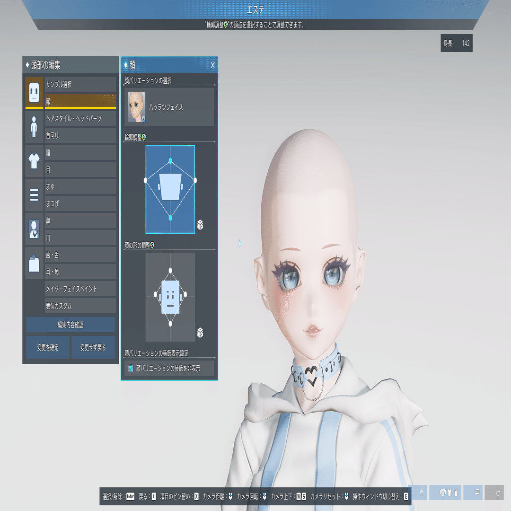Open まつげ menu item
Screen dimensions: 511x511
[80, 203]
